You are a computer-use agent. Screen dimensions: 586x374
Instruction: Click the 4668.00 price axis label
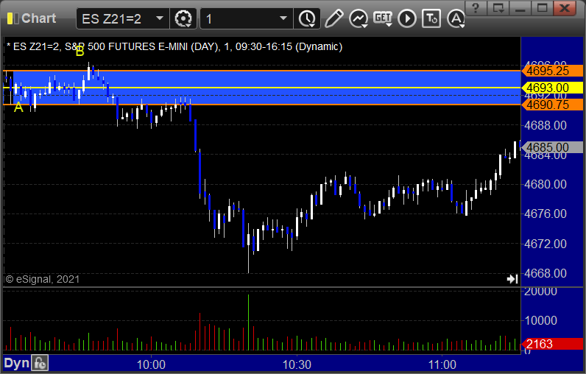[x=546, y=273]
